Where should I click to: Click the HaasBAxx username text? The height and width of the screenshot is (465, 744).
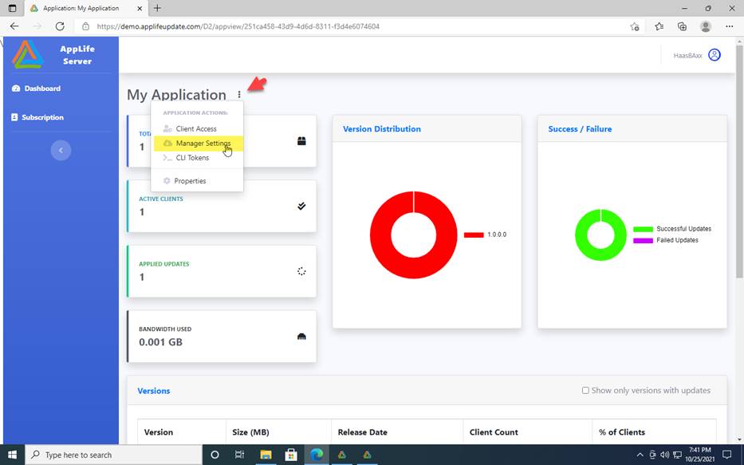687,56
